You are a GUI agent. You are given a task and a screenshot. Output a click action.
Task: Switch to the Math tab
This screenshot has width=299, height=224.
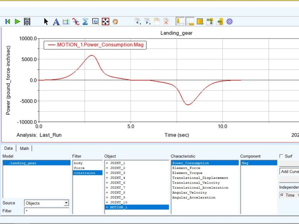point(24,148)
